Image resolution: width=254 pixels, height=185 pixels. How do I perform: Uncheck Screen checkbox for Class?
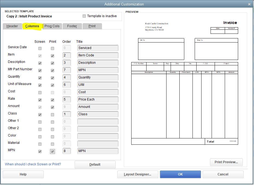tap(40, 115)
